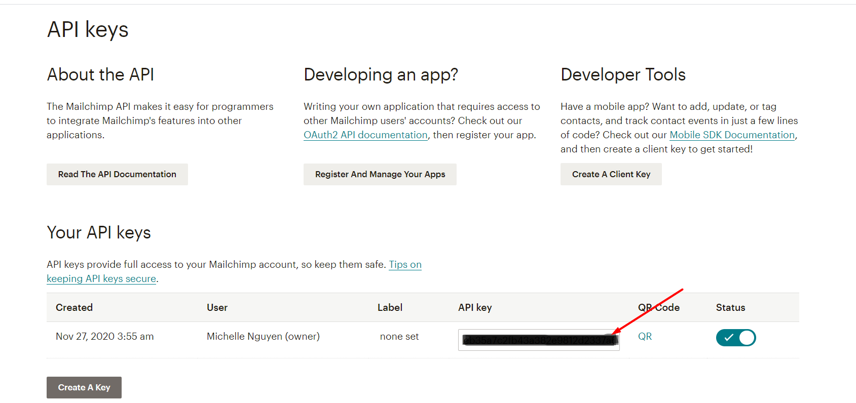Click the 'Developer Tools' heading

(x=623, y=75)
